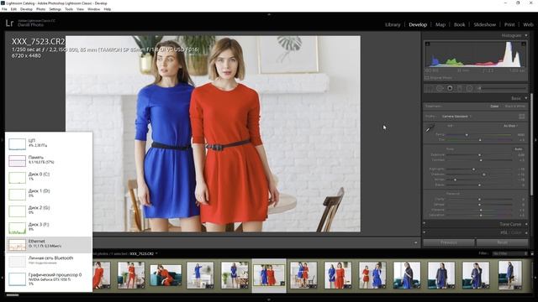Open the filmstrip source path dropdown XXX_7523.CR2
Viewport: 538px width, 302px height.
(x=144, y=253)
